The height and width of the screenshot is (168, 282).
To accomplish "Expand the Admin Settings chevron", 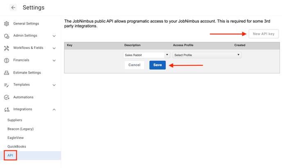I will tap(54, 36).
